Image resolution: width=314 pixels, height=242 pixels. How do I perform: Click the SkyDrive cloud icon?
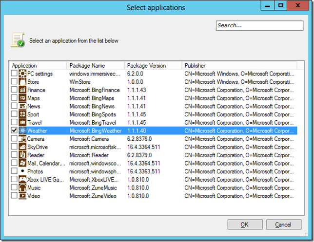click(x=22, y=147)
